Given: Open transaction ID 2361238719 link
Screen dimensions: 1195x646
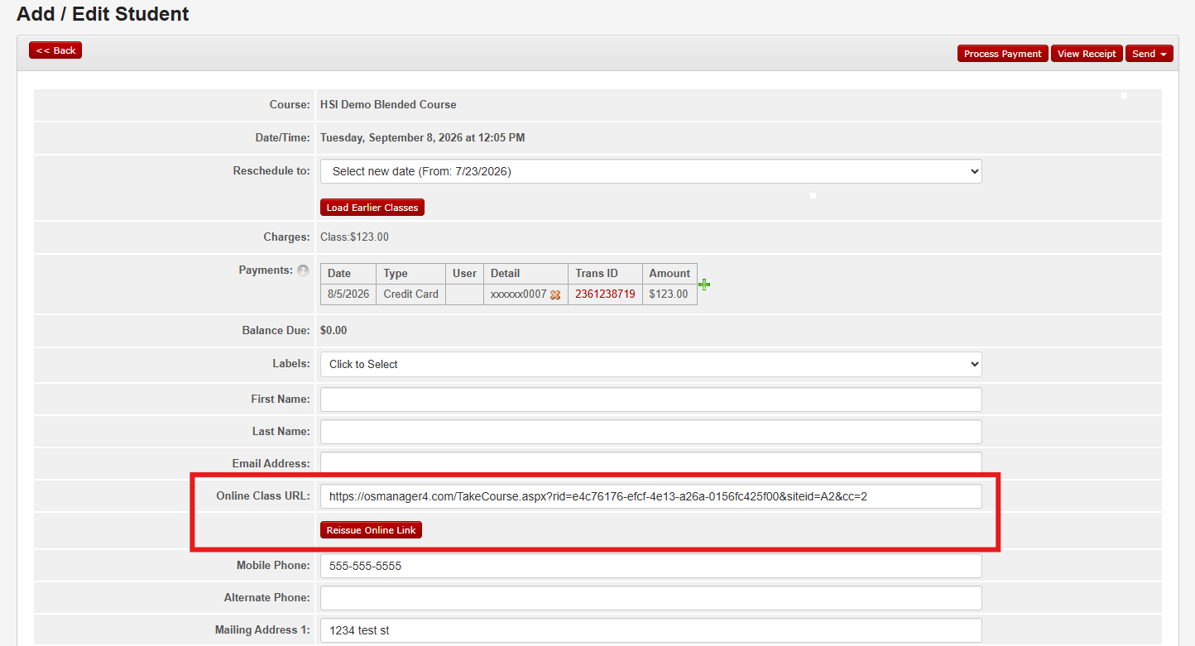Looking at the screenshot, I should [605, 294].
